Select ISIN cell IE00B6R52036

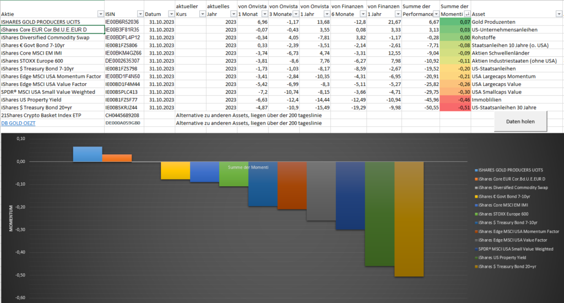coord(124,22)
